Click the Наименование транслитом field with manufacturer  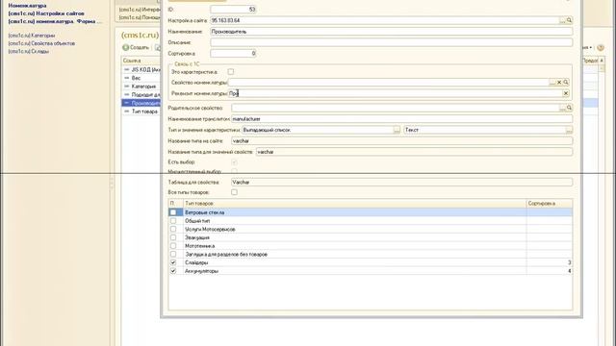point(401,119)
